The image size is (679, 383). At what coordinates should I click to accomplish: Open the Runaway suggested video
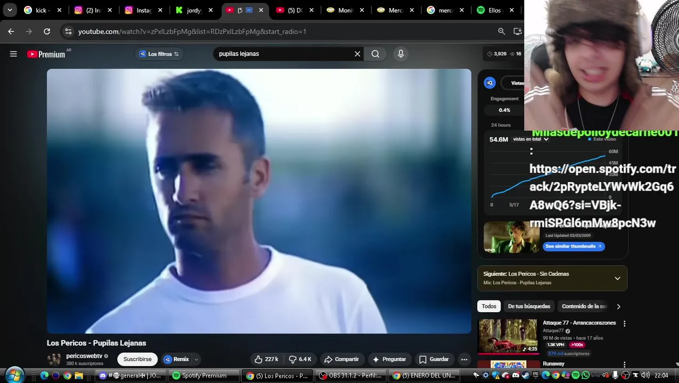pos(553,364)
